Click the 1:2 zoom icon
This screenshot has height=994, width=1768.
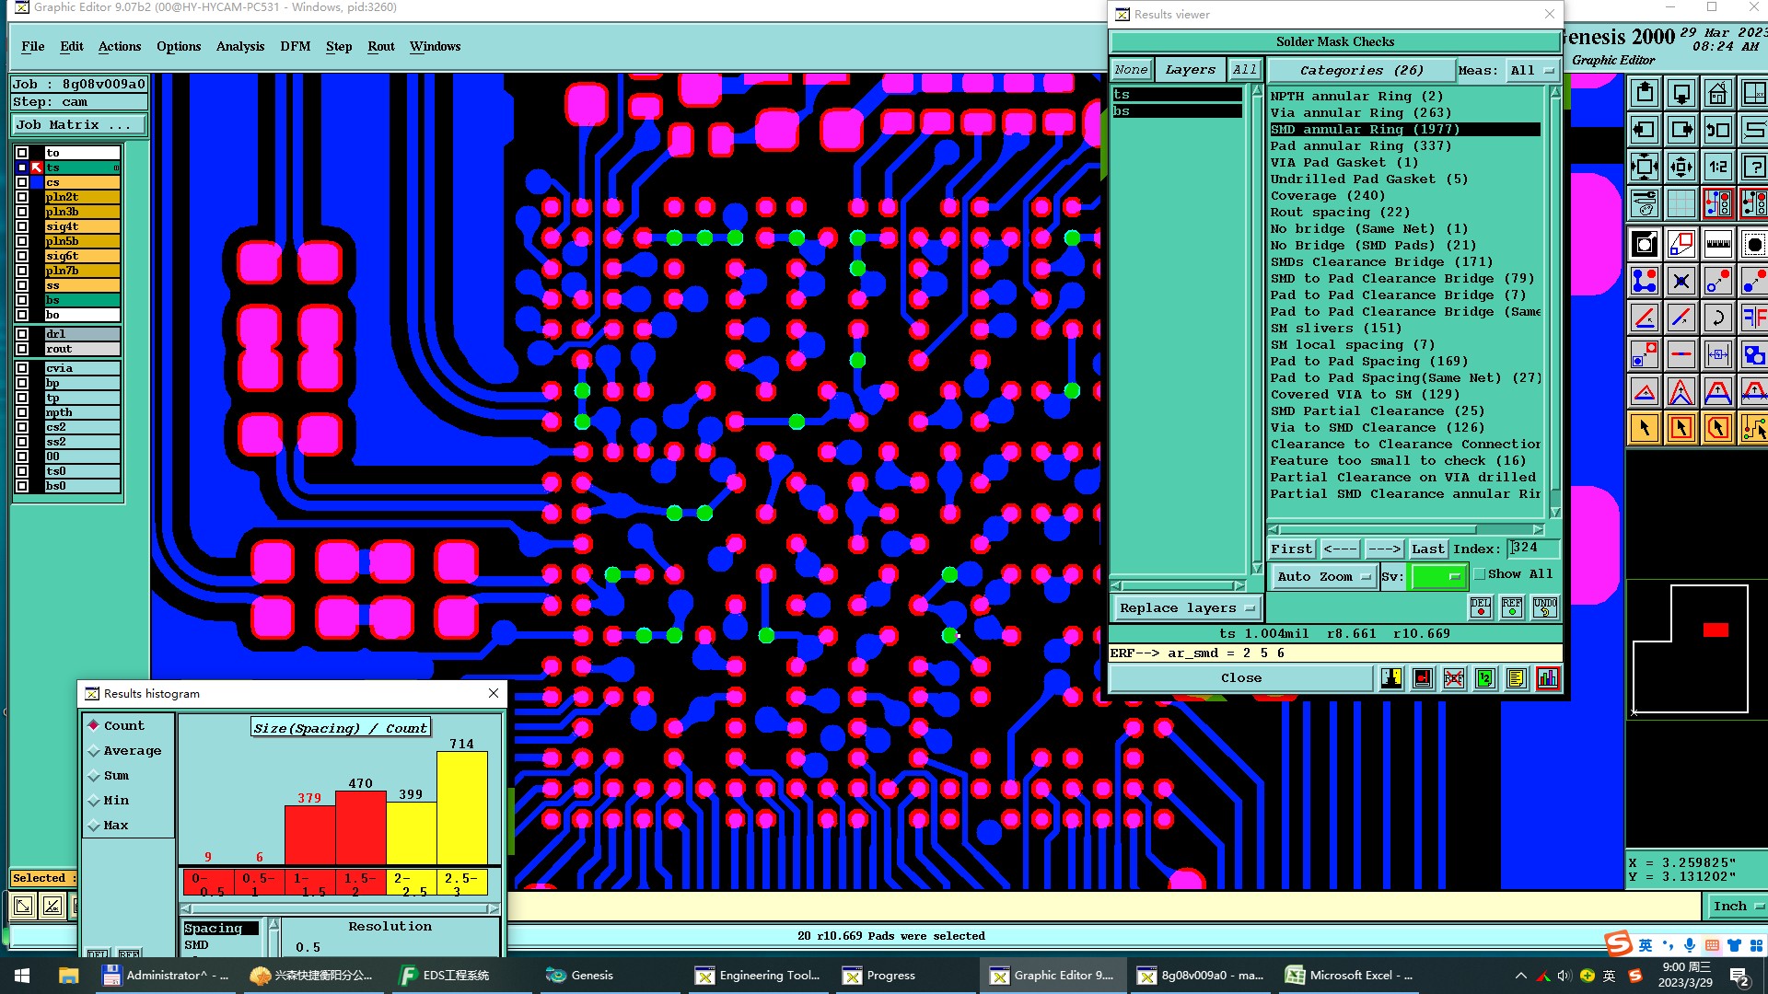tap(1717, 168)
